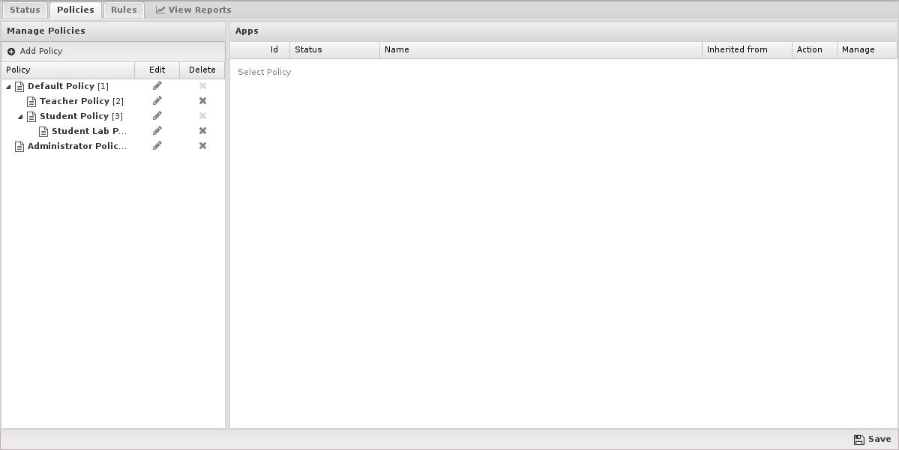Click the Add Policy button
Screen dimensions: 899x450
coord(35,51)
